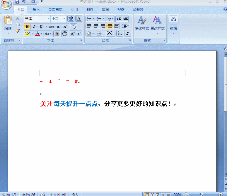227x196 pixels.
Task: Toggle Italic formatting
Action: 34,27
